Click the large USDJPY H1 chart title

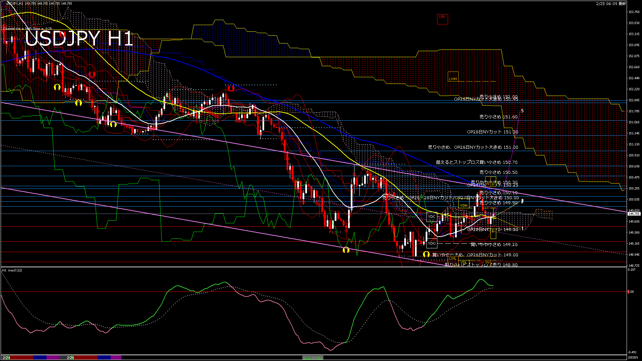tap(79, 38)
